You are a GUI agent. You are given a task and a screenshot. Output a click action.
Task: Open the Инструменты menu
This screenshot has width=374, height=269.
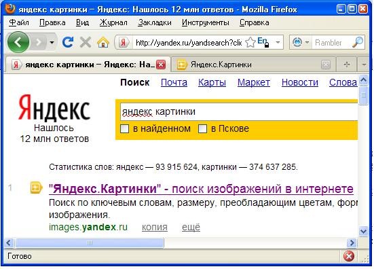pos(206,22)
